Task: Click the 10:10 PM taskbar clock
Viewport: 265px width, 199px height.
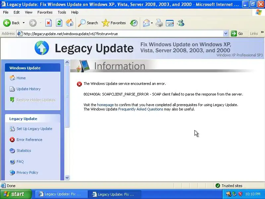Action: [253, 194]
